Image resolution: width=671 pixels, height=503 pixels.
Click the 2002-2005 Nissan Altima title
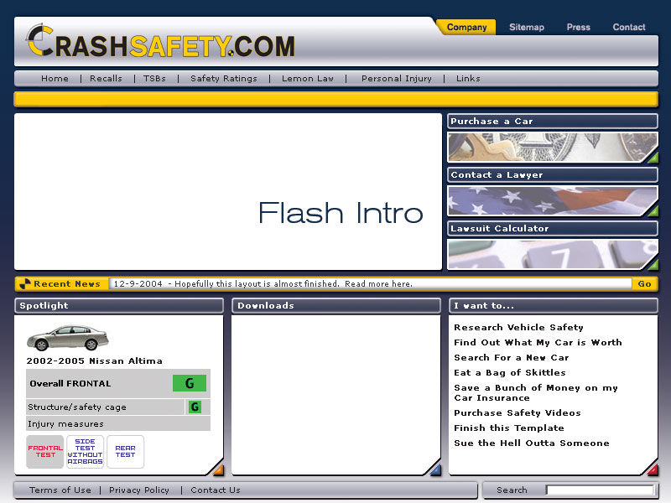click(x=95, y=360)
